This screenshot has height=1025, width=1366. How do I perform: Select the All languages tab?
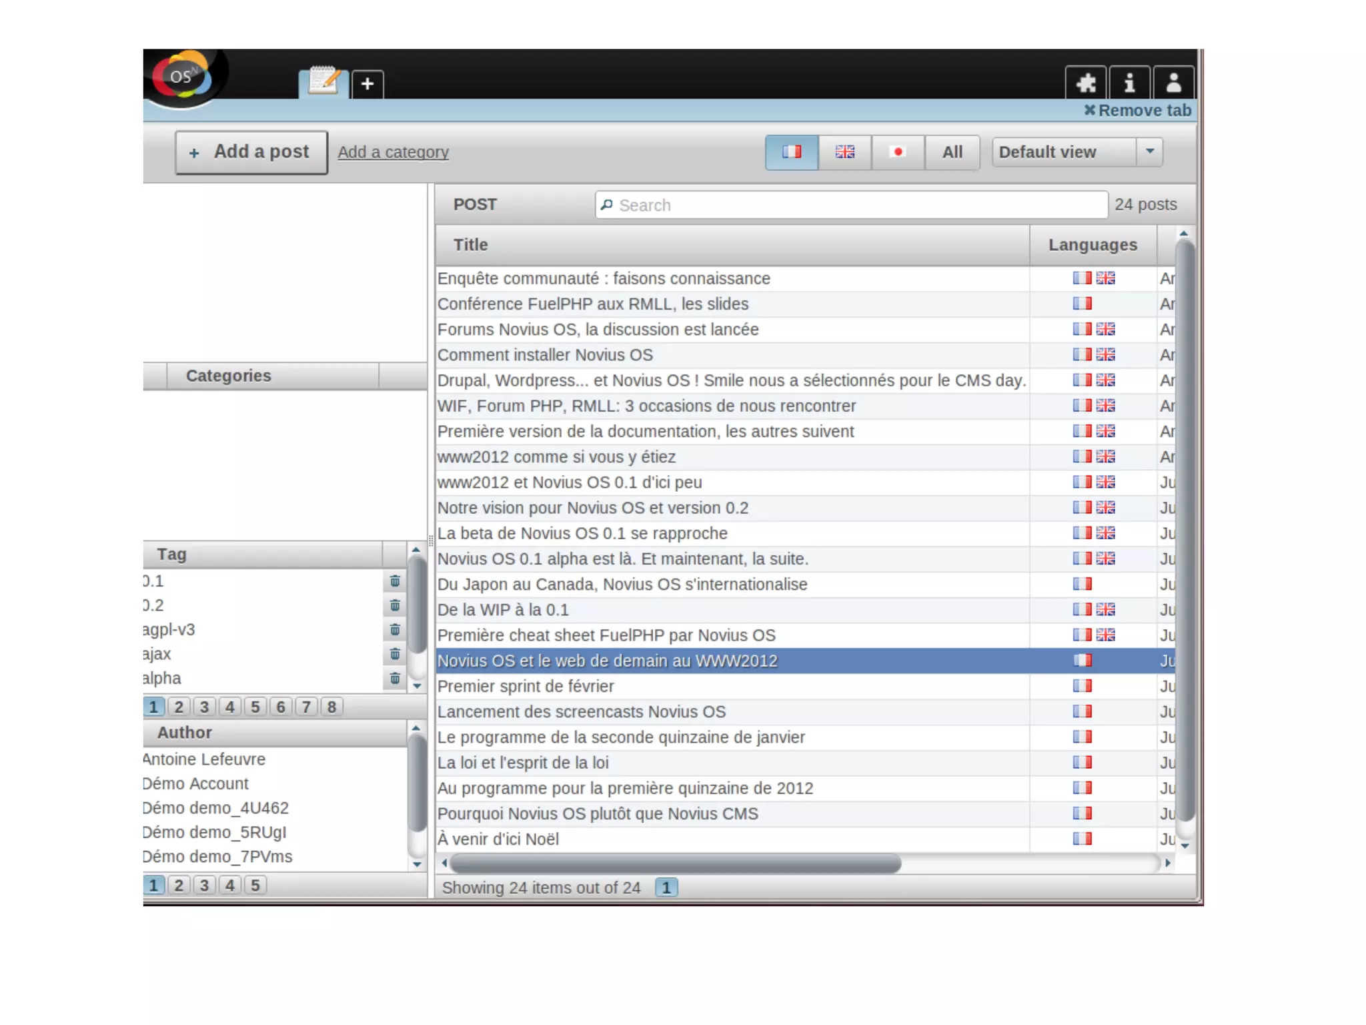(x=952, y=152)
